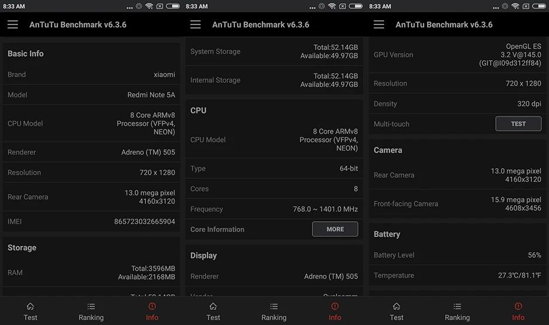This screenshot has width=549, height=325.
Task: Tap Camera section header
Action: point(388,150)
